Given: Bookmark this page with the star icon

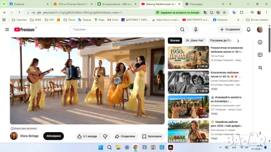Looking at the screenshot, I should [x=224, y=12].
